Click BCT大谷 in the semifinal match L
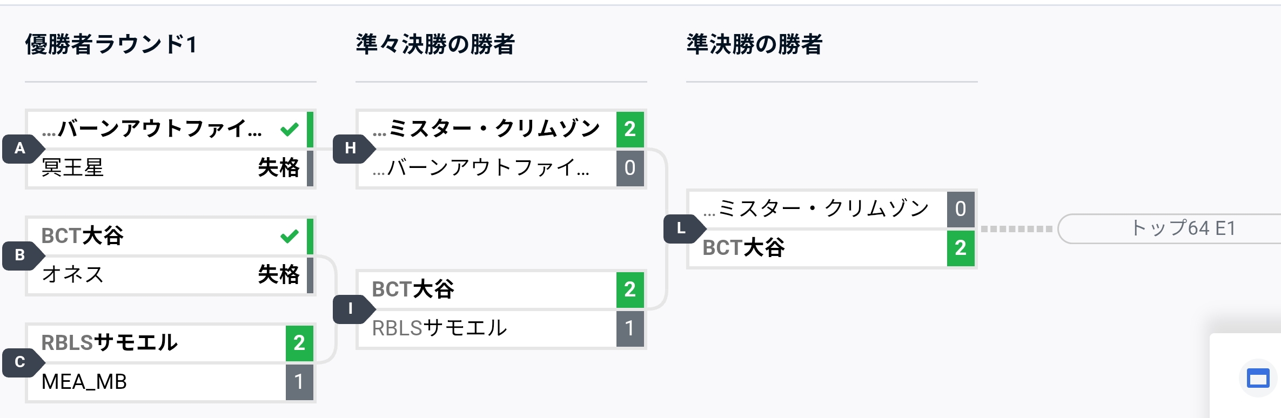The width and height of the screenshot is (1281, 418). tap(743, 248)
